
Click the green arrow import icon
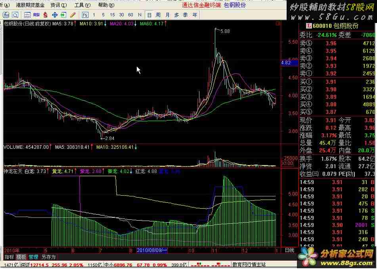63,15
